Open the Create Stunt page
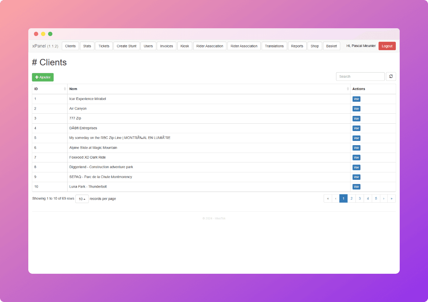 (127, 46)
